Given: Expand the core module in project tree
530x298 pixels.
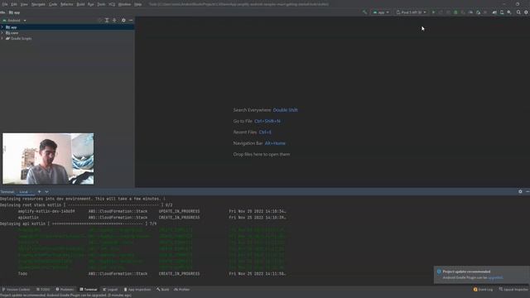Looking at the screenshot, I should pyautogui.click(x=2, y=33).
